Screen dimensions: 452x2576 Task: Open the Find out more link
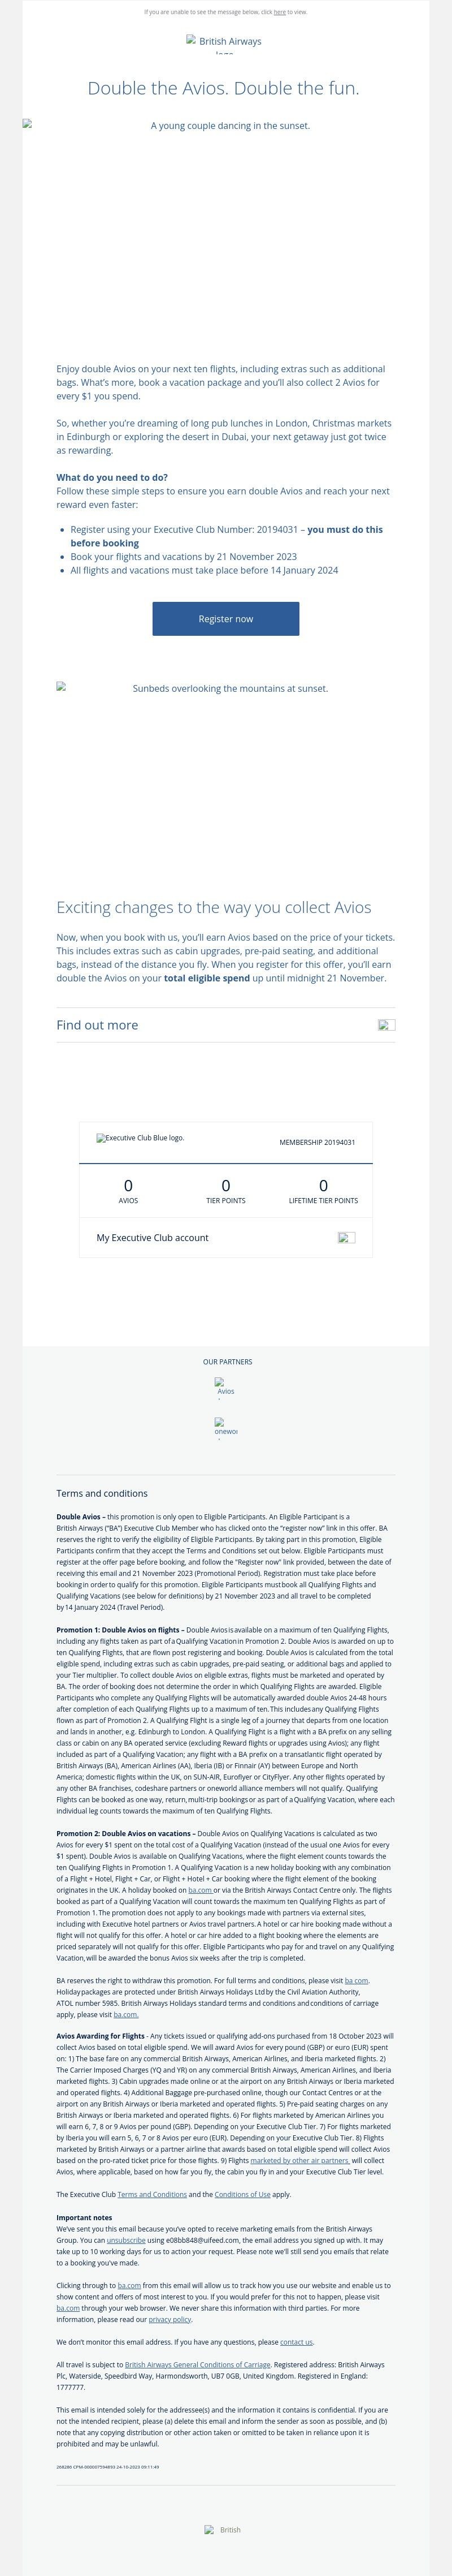click(x=98, y=1025)
